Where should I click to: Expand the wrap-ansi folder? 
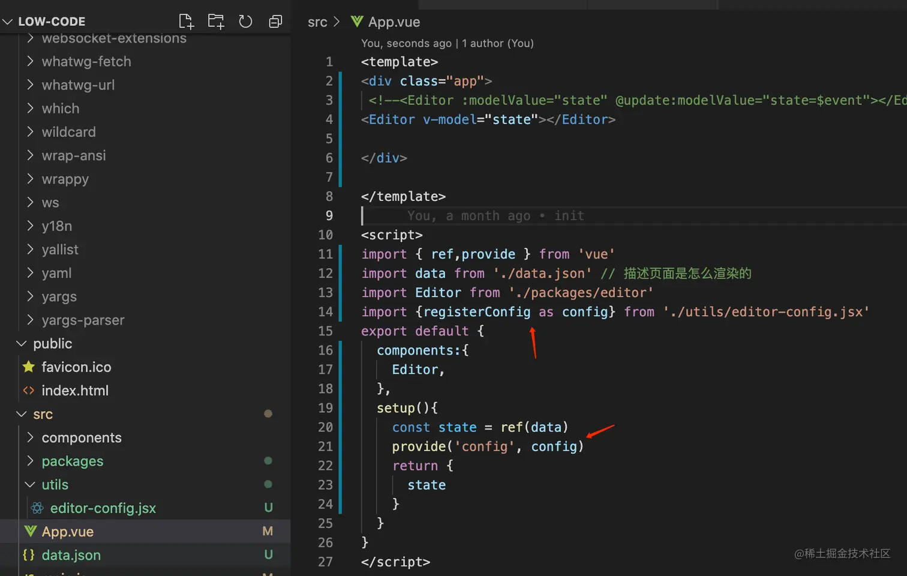[30, 155]
